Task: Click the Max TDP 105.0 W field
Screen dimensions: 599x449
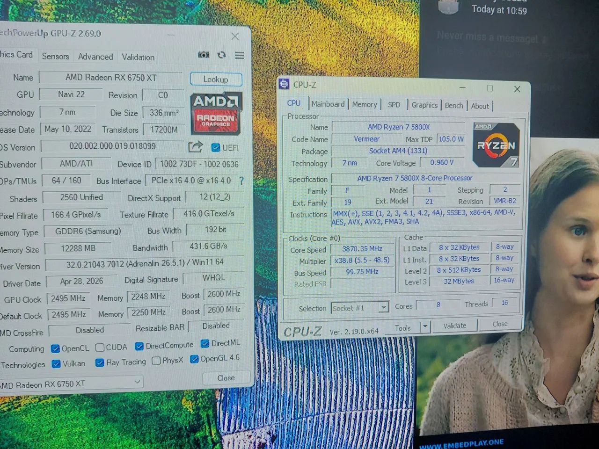Action: (x=451, y=139)
